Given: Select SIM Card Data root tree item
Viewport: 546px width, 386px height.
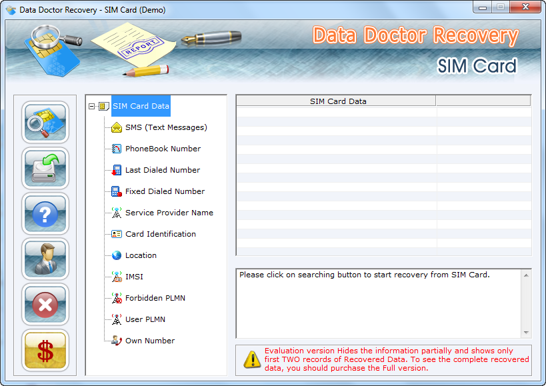Looking at the screenshot, I should coord(141,106).
